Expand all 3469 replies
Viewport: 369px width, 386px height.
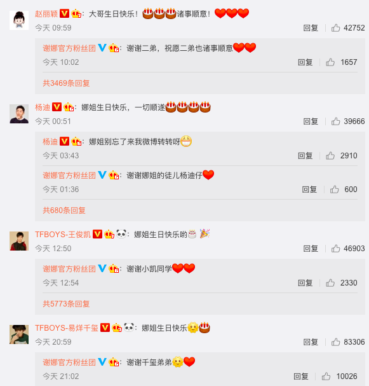coord(66,83)
